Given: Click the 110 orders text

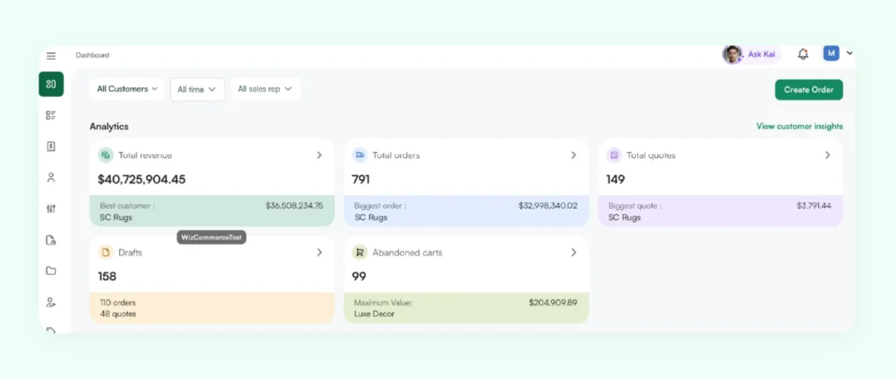Looking at the screenshot, I should pos(118,303).
